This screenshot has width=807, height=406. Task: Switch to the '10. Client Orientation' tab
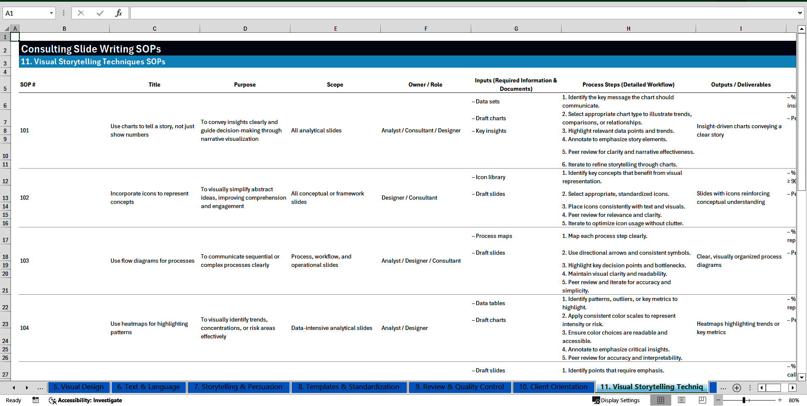pyautogui.click(x=553, y=387)
